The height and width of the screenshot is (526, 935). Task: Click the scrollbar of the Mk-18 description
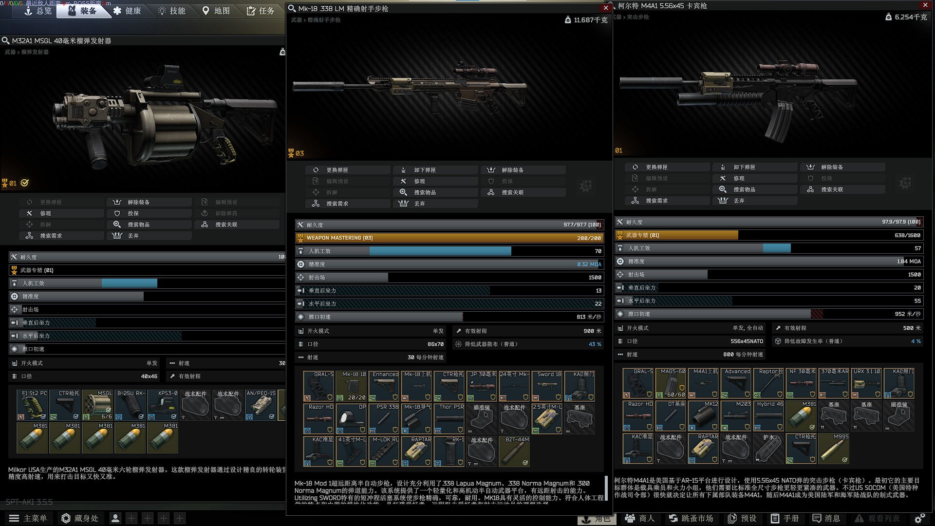click(x=606, y=488)
